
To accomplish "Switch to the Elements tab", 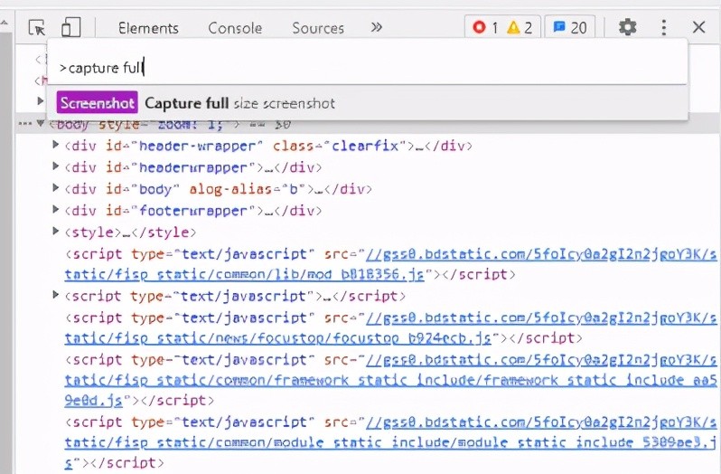I will click(x=148, y=28).
